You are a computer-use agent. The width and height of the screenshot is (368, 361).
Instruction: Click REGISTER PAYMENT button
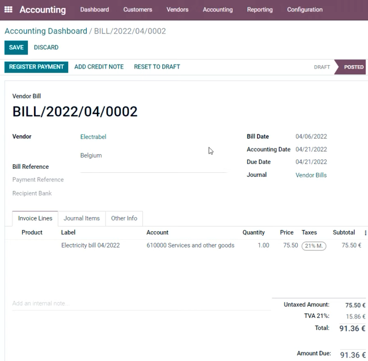click(36, 67)
